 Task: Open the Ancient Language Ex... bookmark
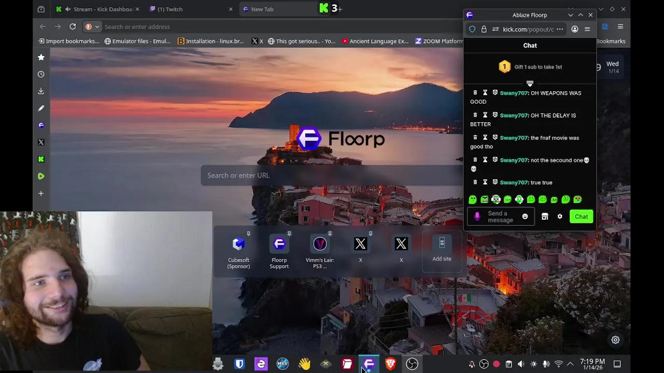tap(375, 41)
